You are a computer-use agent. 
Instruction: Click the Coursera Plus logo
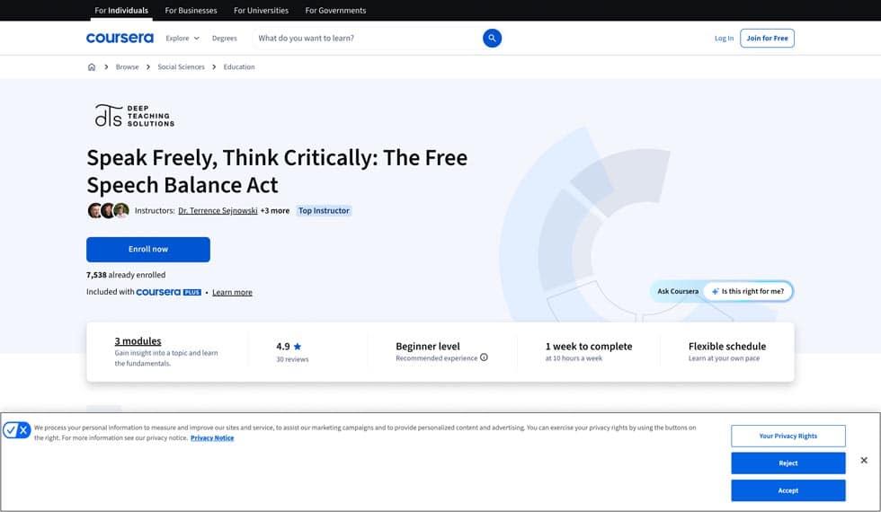pos(169,292)
